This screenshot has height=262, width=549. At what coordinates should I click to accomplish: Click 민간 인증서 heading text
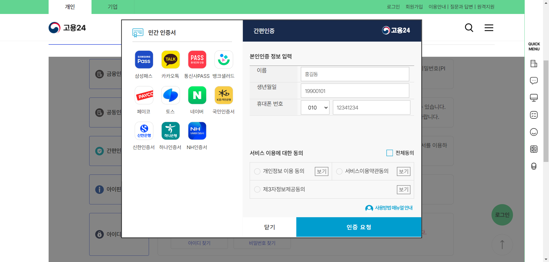(x=162, y=33)
